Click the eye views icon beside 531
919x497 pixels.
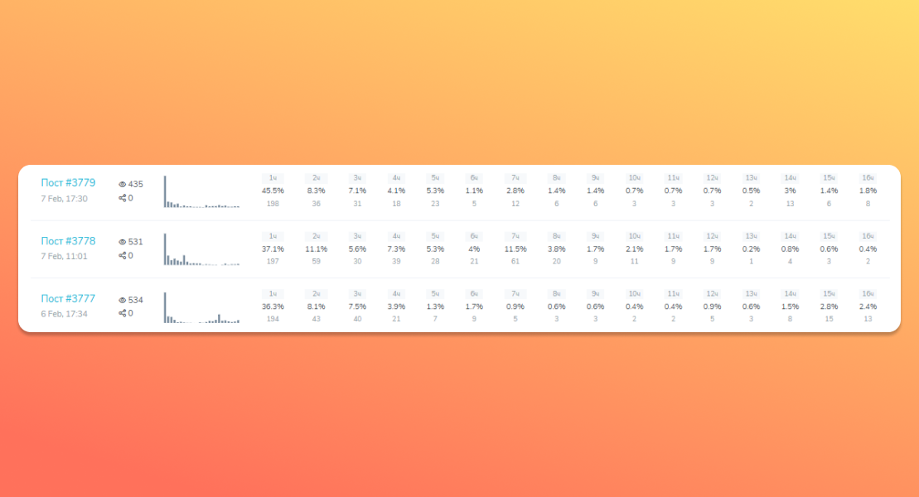[x=122, y=242]
